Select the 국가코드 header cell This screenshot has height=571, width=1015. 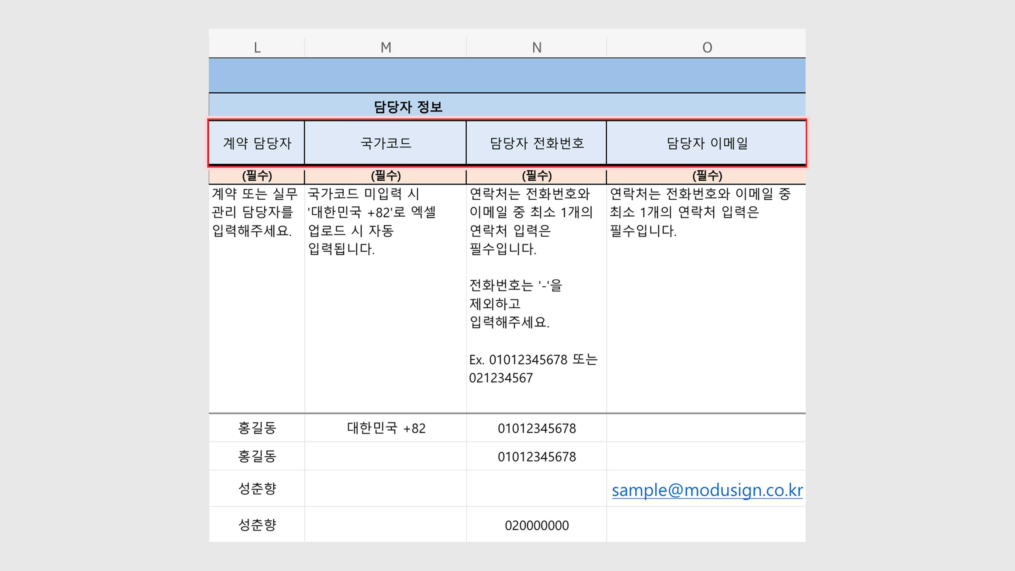385,143
